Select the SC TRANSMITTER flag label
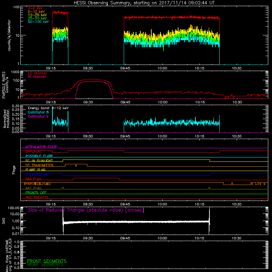Image resolution: width=272 pixels, height=272 pixels. point(39,165)
